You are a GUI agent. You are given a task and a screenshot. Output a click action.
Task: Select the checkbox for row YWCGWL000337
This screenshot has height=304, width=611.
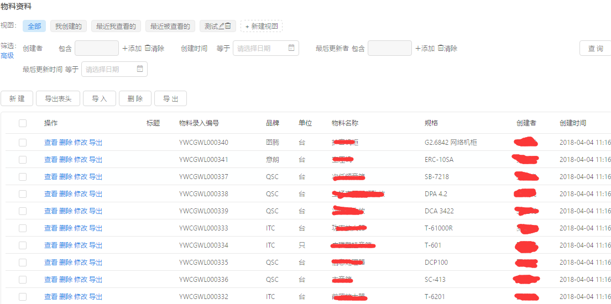pyautogui.click(x=23, y=177)
